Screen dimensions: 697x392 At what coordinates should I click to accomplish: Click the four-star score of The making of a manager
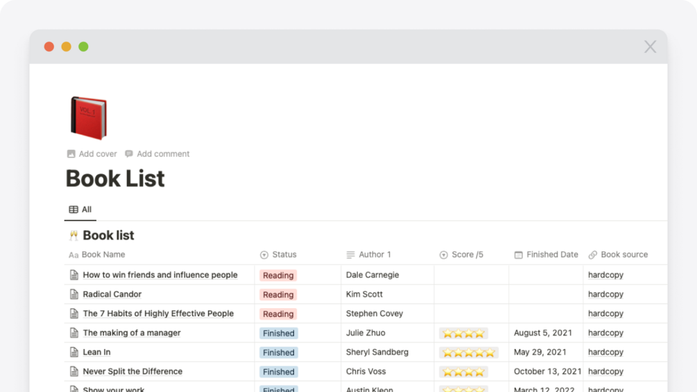[x=464, y=333]
